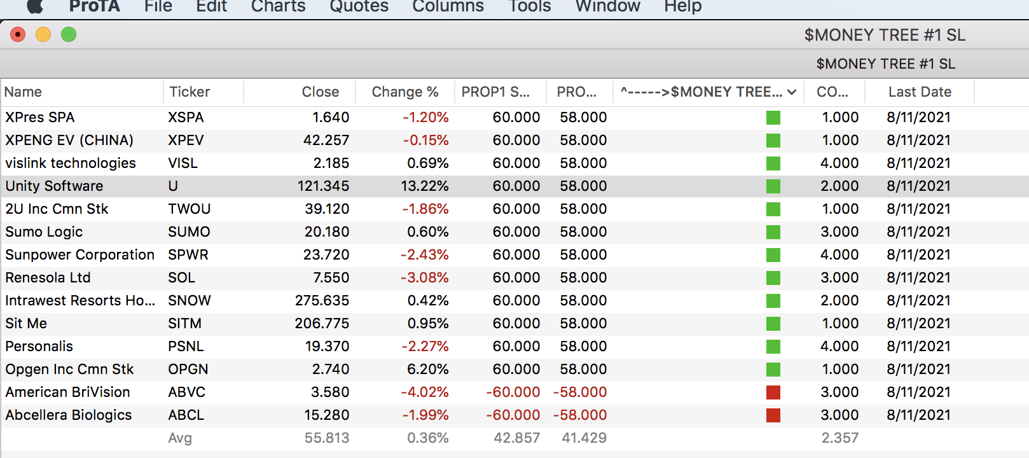Viewport: 1029px width, 458px height.
Task: Open the Charts menu
Action: click(278, 6)
